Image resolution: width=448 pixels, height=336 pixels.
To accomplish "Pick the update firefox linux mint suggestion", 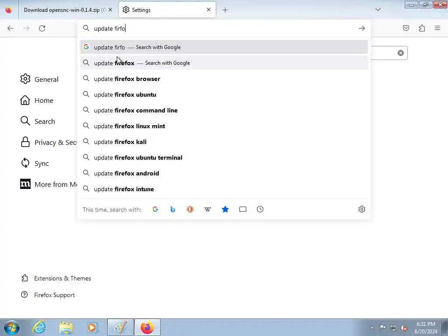I will (x=224, y=126).
